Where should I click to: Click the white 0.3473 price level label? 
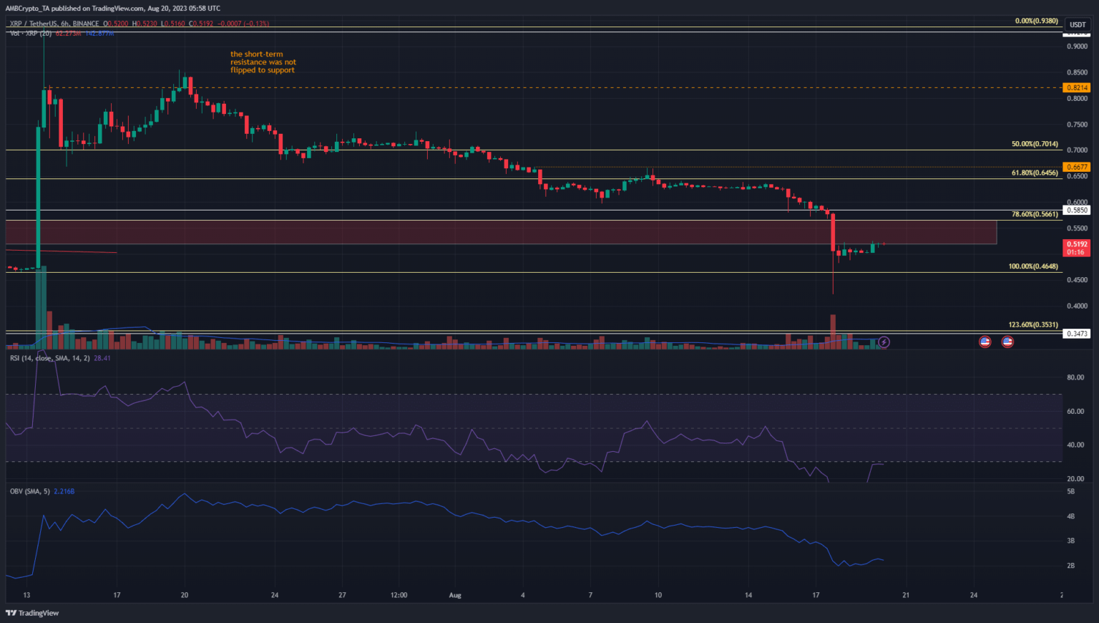1077,334
